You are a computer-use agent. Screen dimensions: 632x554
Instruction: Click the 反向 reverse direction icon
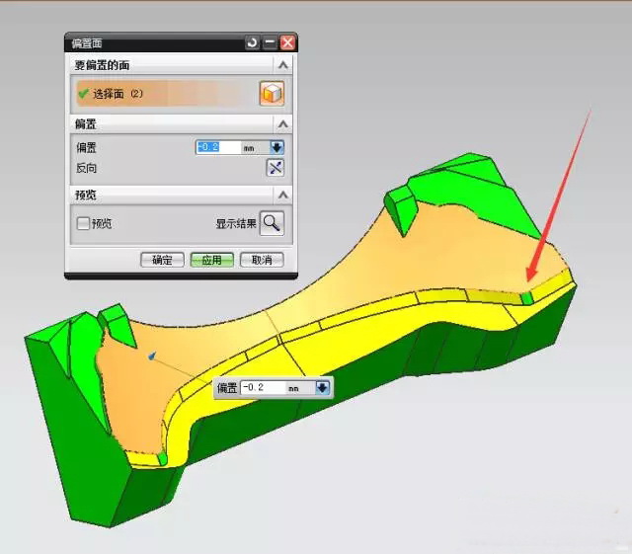pyautogui.click(x=276, y=167)
